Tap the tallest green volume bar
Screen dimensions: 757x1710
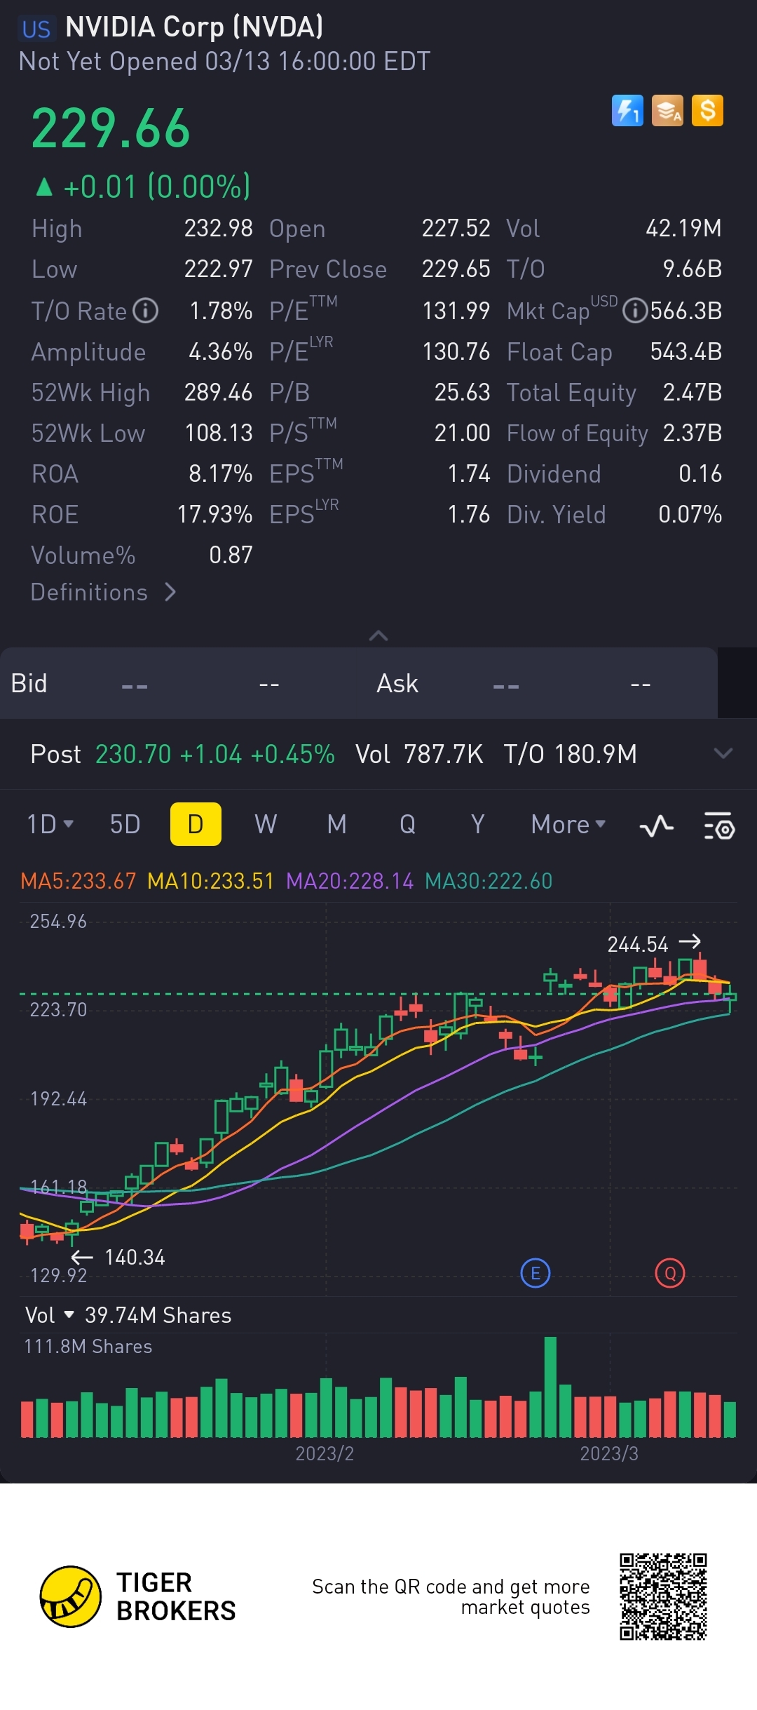pyautogui.click(x=550, y=1387)
